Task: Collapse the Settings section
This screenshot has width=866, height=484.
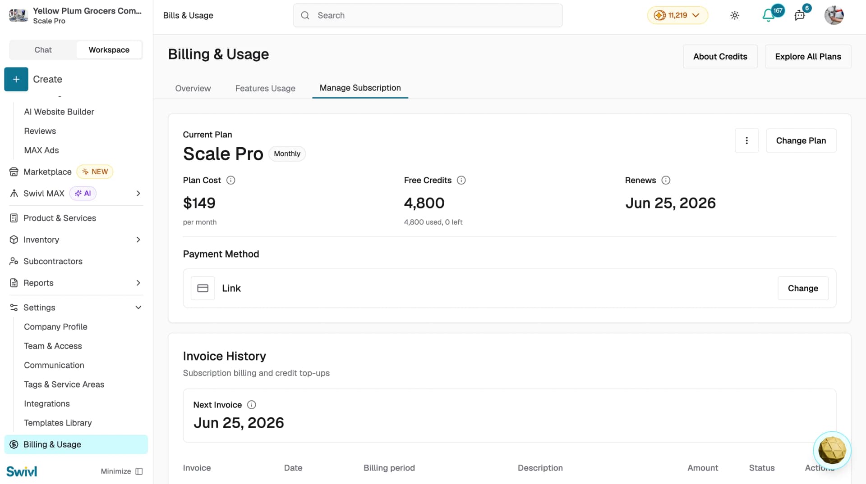Action: [138, 308]
